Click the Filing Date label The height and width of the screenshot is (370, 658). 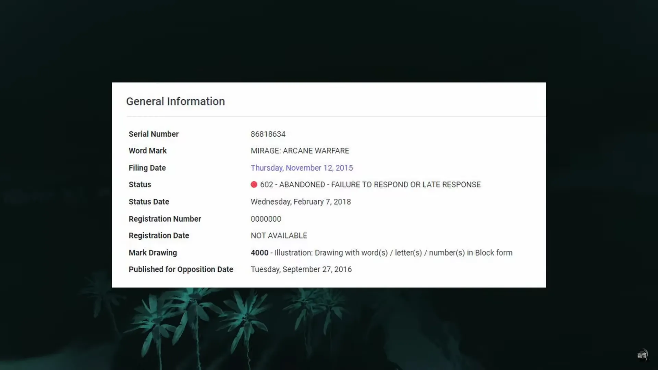[x=147, y=168]
